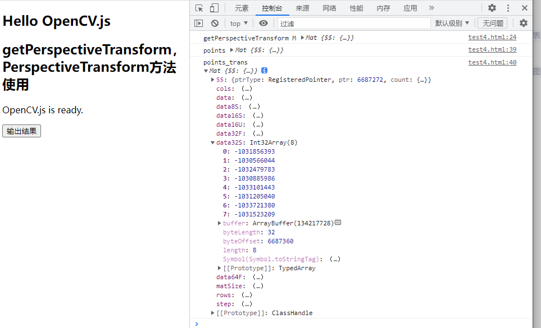This screenshot has width=541, height=328.
Task: Evaluate the data16S (…) getter
Action: [x=258, y=116]
